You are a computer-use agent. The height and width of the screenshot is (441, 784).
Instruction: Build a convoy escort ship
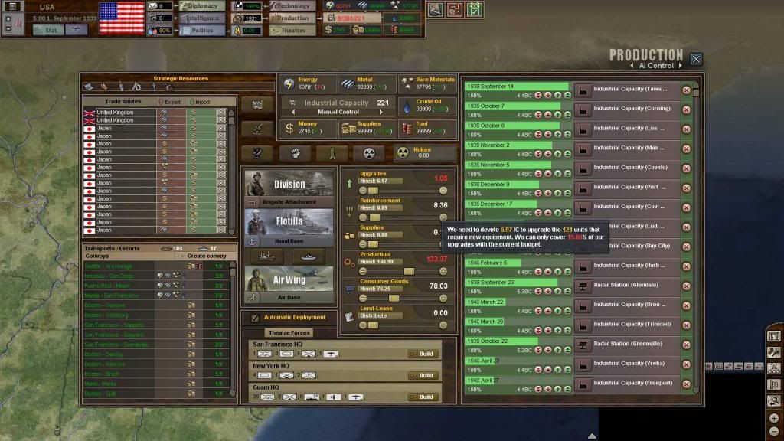309,257
